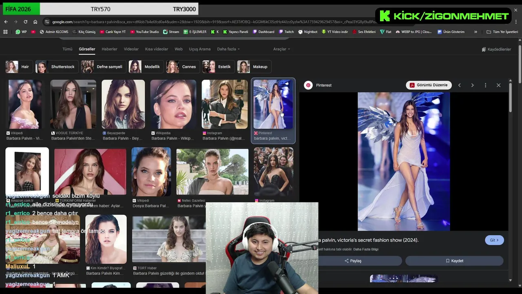522x294 pixels.
Task: Expand the Daha fazla dropdown
Action: click(228, 49)
